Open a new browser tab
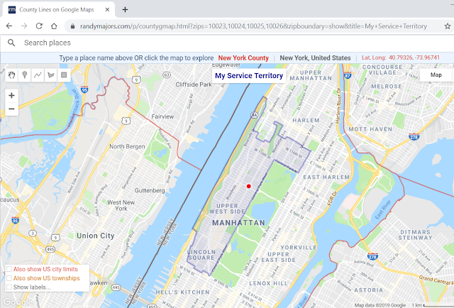 [x=125, y=9]
